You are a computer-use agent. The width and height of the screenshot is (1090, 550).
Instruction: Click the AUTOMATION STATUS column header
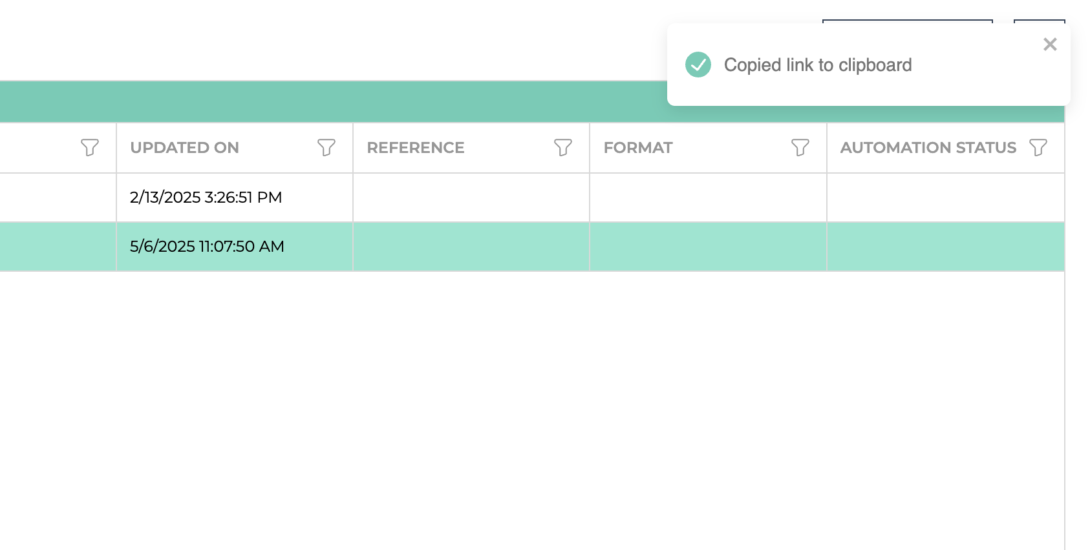928,148
